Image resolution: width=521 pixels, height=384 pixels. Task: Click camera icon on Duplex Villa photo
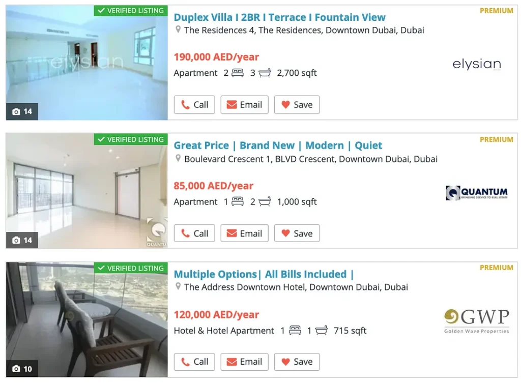16,111
